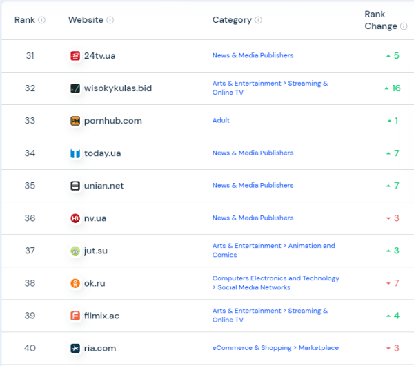Click the nv.ua favicon icon

(75, 218)
